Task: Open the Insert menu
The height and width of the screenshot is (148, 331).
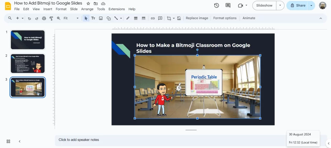Action: 48,9
